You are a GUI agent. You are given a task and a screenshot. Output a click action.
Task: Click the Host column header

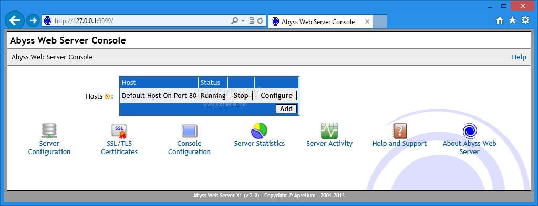159,82
